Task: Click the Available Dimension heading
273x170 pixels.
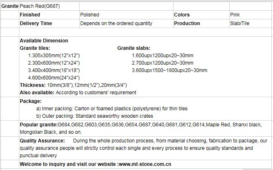Action: [44, 41]
